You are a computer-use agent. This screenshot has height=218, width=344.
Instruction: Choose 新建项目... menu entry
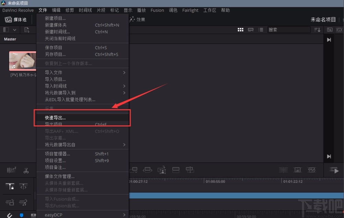pos(82,18)
